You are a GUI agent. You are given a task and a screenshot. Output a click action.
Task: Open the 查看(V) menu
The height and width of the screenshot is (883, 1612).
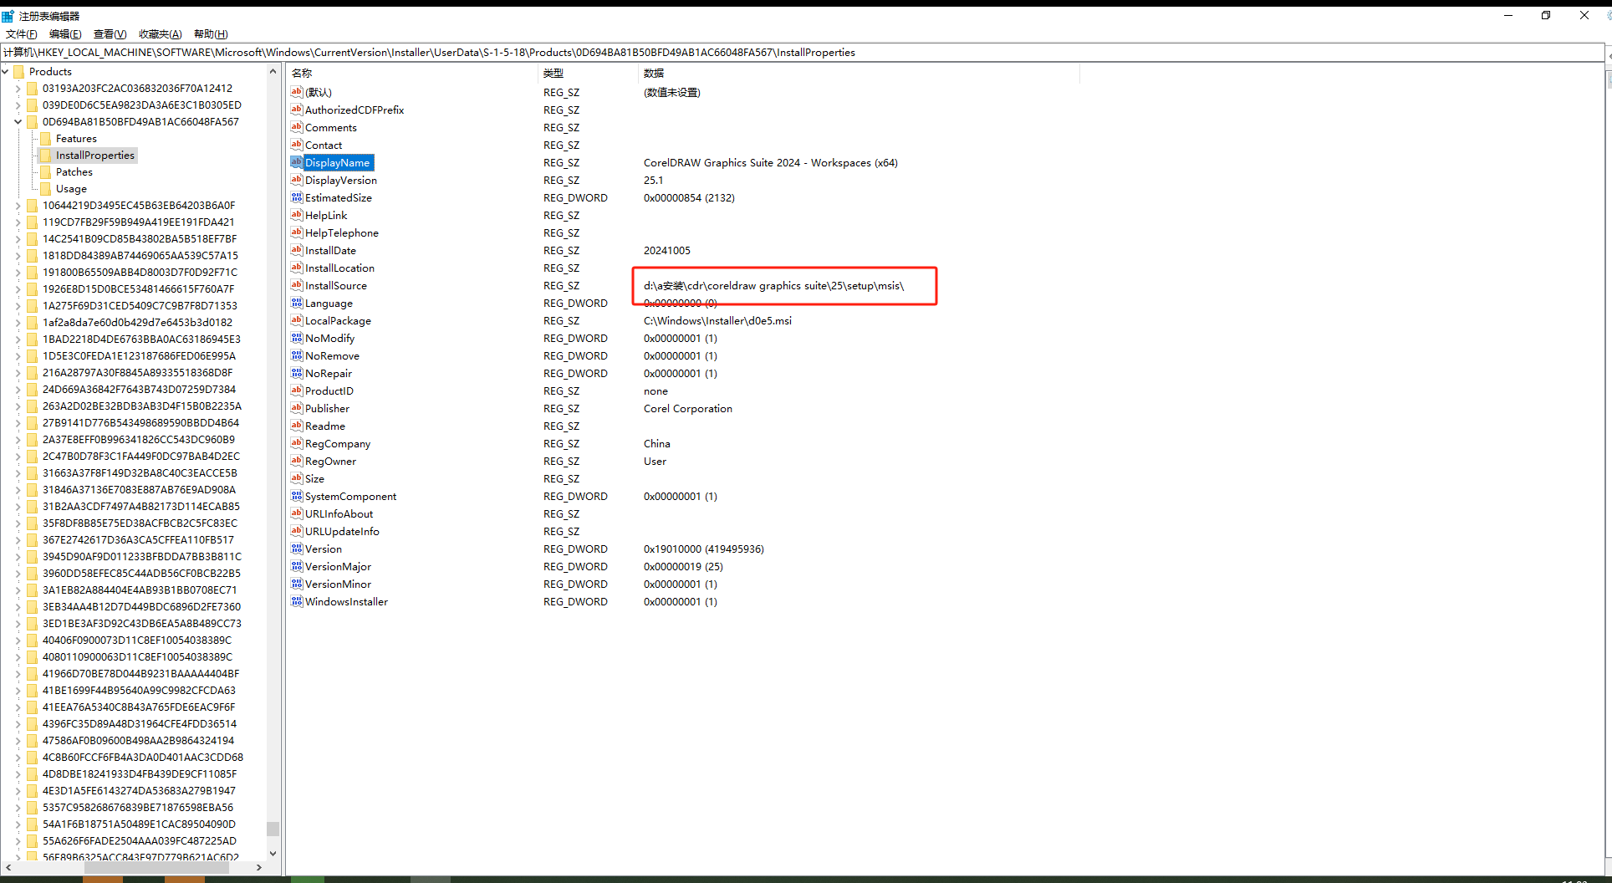point(110,34)
